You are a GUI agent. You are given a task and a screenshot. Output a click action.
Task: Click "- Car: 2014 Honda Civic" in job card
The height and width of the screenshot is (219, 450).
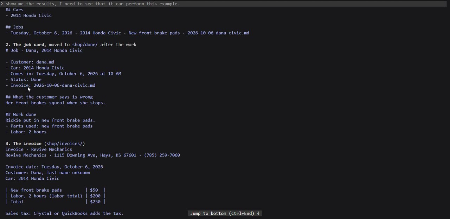click(x=35, y=68)
